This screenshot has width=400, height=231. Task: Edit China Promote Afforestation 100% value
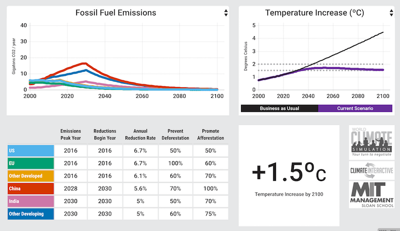point(210,189)
